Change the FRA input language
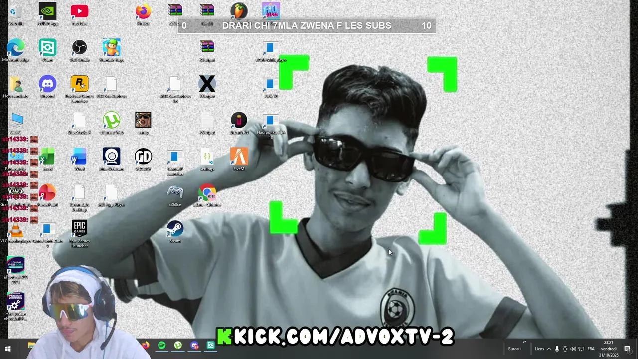 (x=591, y=349)
